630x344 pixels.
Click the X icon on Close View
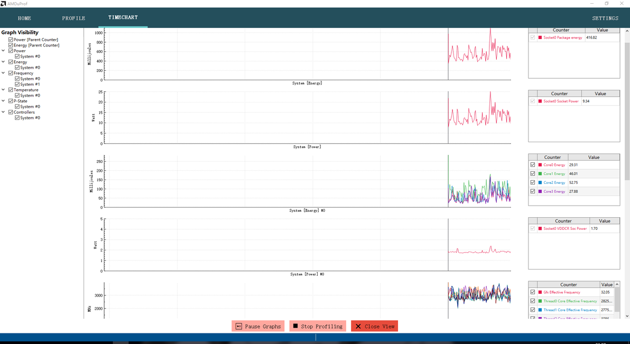[x=358, y=327]
